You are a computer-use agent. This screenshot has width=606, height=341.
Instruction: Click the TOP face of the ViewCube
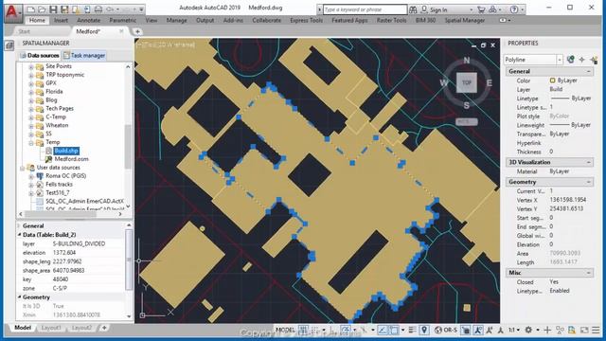click(x=467, y=82)
